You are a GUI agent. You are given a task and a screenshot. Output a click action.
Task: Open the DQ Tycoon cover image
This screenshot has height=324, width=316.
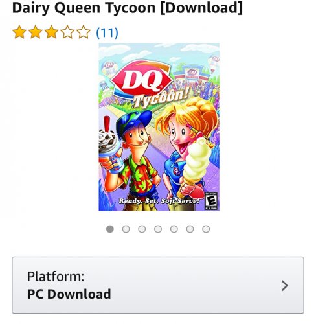coord(159,127)
